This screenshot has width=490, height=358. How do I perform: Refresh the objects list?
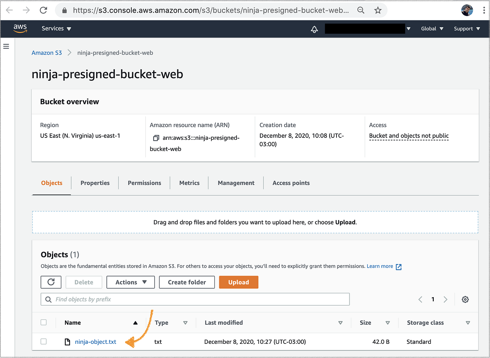pos(51,282)
